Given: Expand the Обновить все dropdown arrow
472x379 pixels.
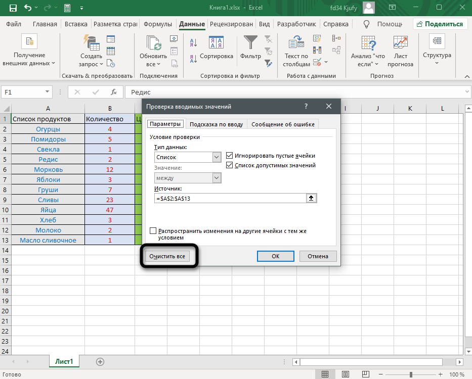Looking at the screenshot, I should click(x=158, y=64).
